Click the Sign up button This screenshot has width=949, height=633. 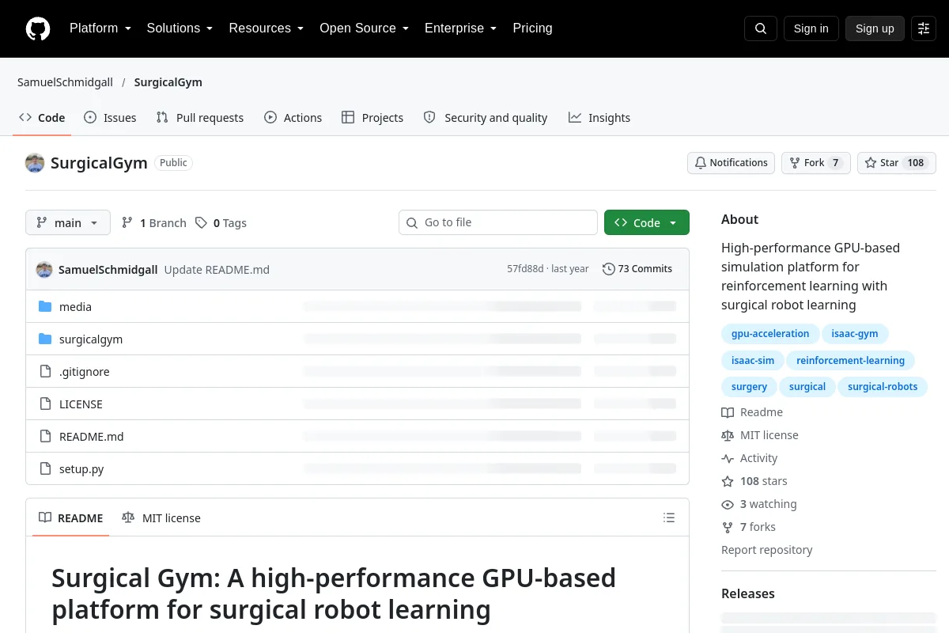[875, 28]
